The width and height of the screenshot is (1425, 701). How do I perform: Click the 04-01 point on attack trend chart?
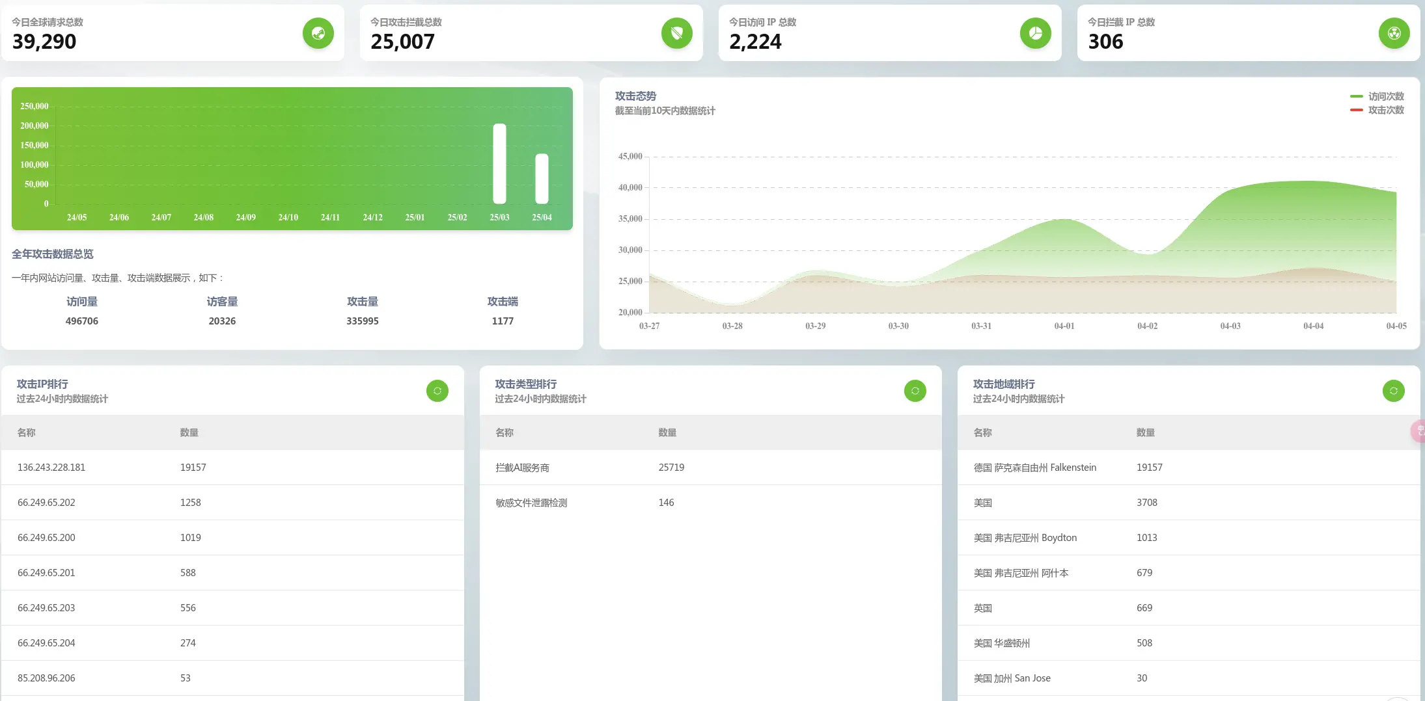point(1064,220)
